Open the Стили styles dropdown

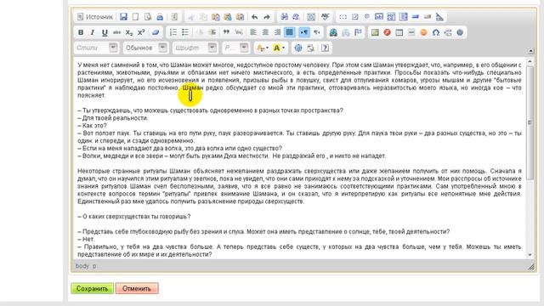[x=96, y=48]
